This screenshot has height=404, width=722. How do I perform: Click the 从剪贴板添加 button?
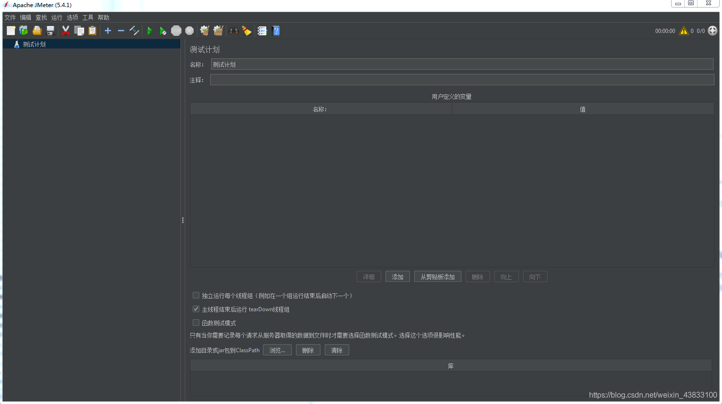tap(438, 277)
